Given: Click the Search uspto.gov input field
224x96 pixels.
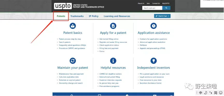Looking at the screenshot, I should (x=152, y=8).
